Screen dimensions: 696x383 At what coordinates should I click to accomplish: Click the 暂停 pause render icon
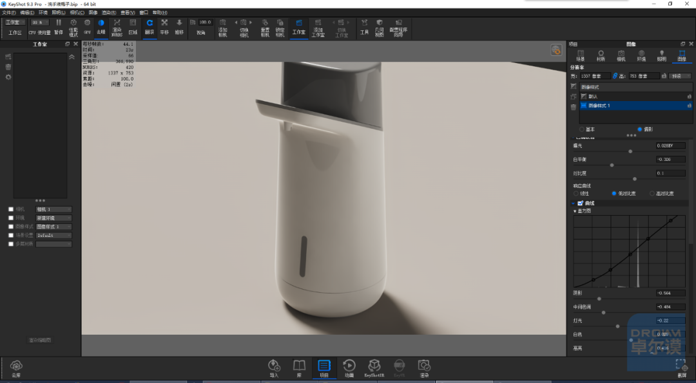click(59, 26)
